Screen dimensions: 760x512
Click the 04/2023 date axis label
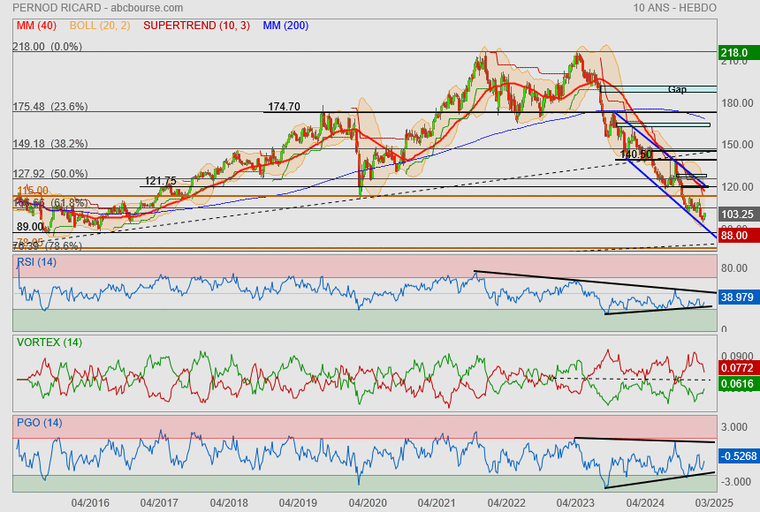575,503
